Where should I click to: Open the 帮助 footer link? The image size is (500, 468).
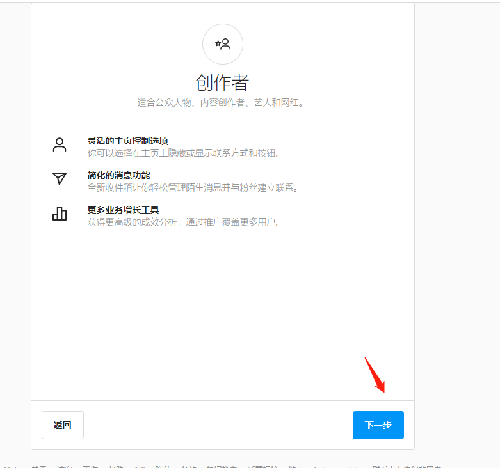tap(116, 467)
